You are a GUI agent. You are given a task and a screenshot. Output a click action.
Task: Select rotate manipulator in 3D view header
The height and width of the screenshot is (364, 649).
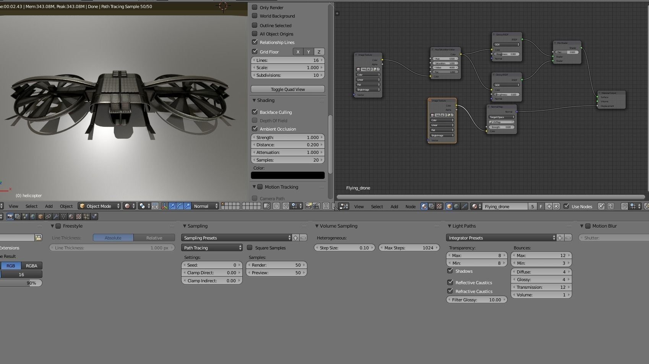click(179, 206)
